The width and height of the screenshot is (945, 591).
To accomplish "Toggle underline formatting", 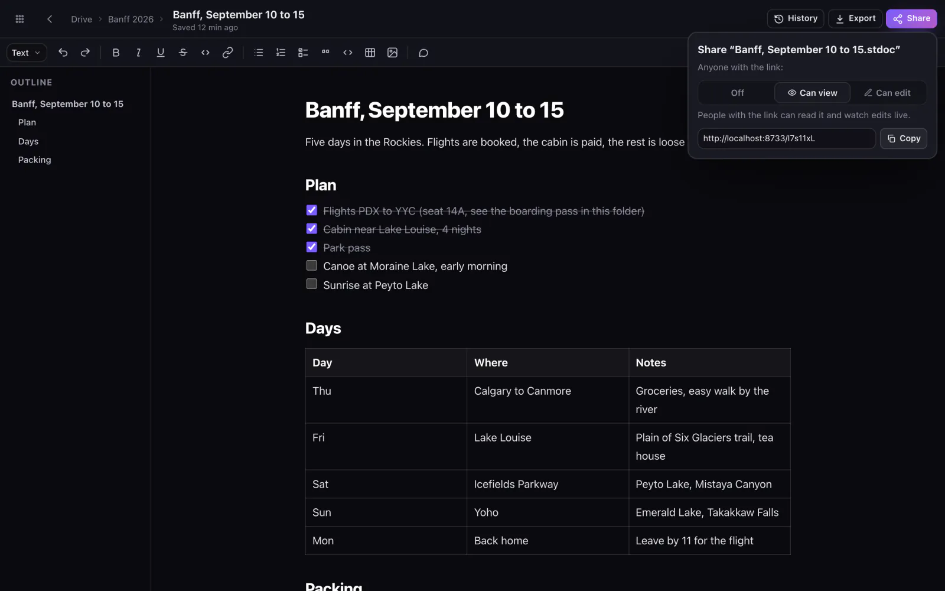I will click(x=161, y=53).
